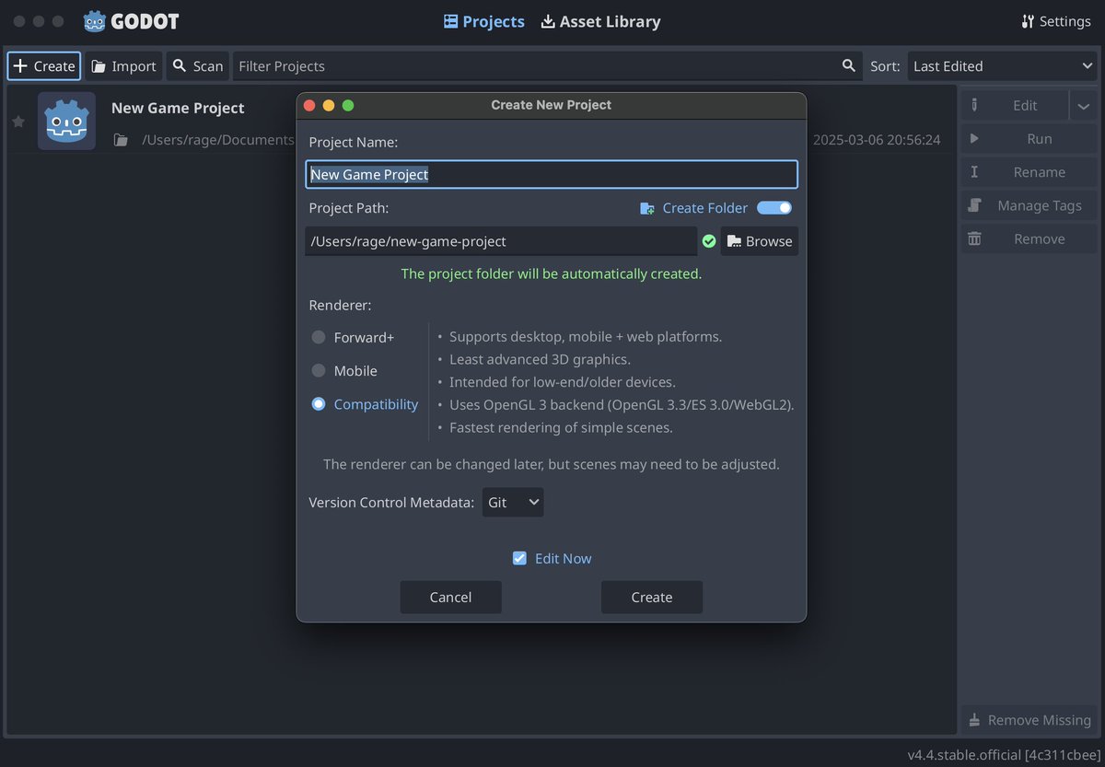This screenshot has width=1105, height=767.
Task: Click the Godot logo icon in header
Action: [94, 21]
